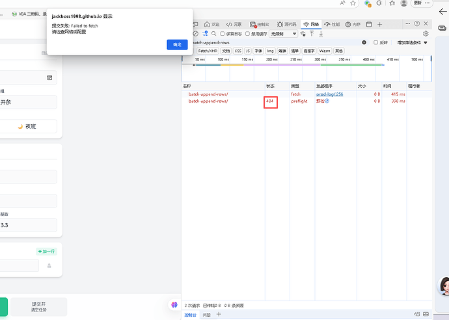The image size is (449, 320).
Task: Click the calendar icon in date field
Action: click(49, 77)
